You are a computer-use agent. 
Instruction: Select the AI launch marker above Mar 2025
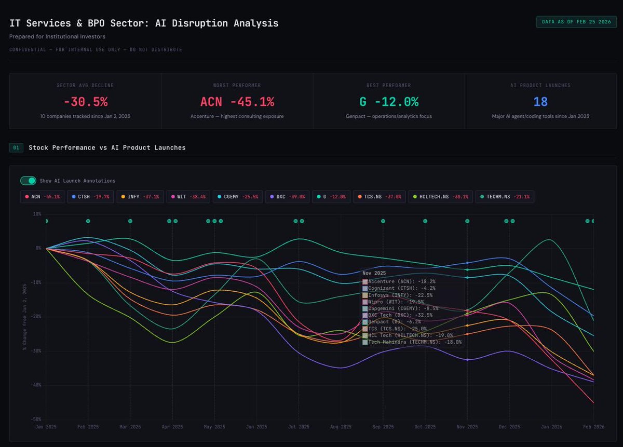point(130,221)
